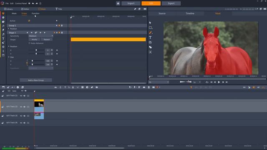Switch to the Function sub-tab
267x150 pixels.
[35, 13]
